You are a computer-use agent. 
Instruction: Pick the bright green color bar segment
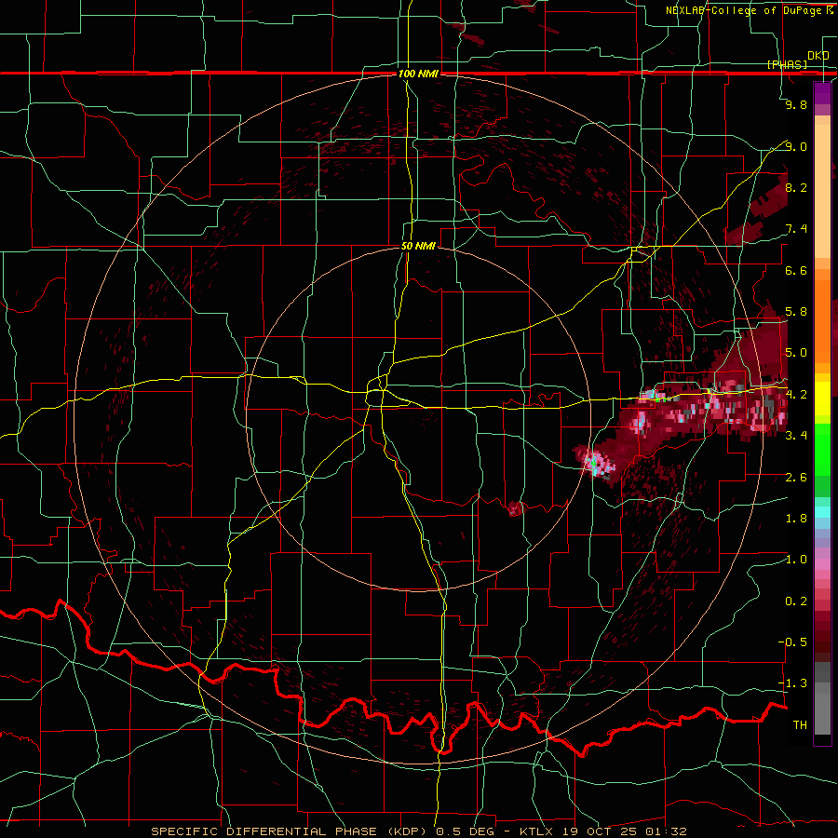(822, 451)
